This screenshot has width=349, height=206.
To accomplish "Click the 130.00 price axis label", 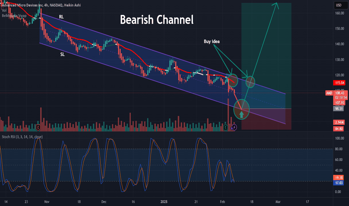I will (340, 60).
